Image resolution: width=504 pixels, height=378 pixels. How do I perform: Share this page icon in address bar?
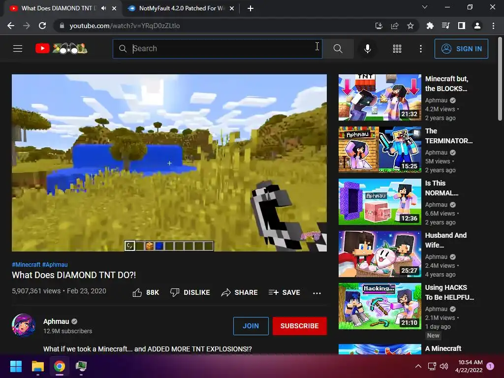tap(395, 26)
